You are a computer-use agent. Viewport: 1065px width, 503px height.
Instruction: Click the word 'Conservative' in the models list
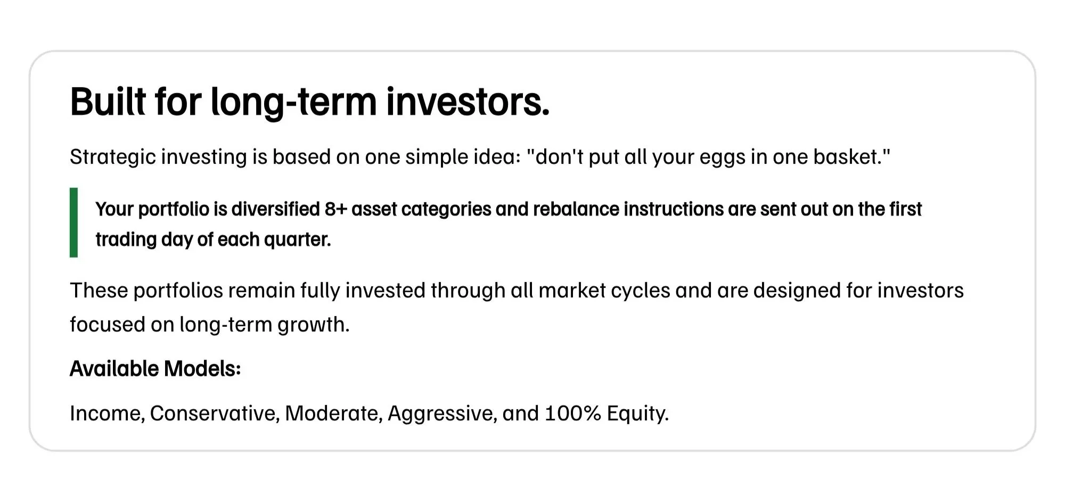pos(212,414)
